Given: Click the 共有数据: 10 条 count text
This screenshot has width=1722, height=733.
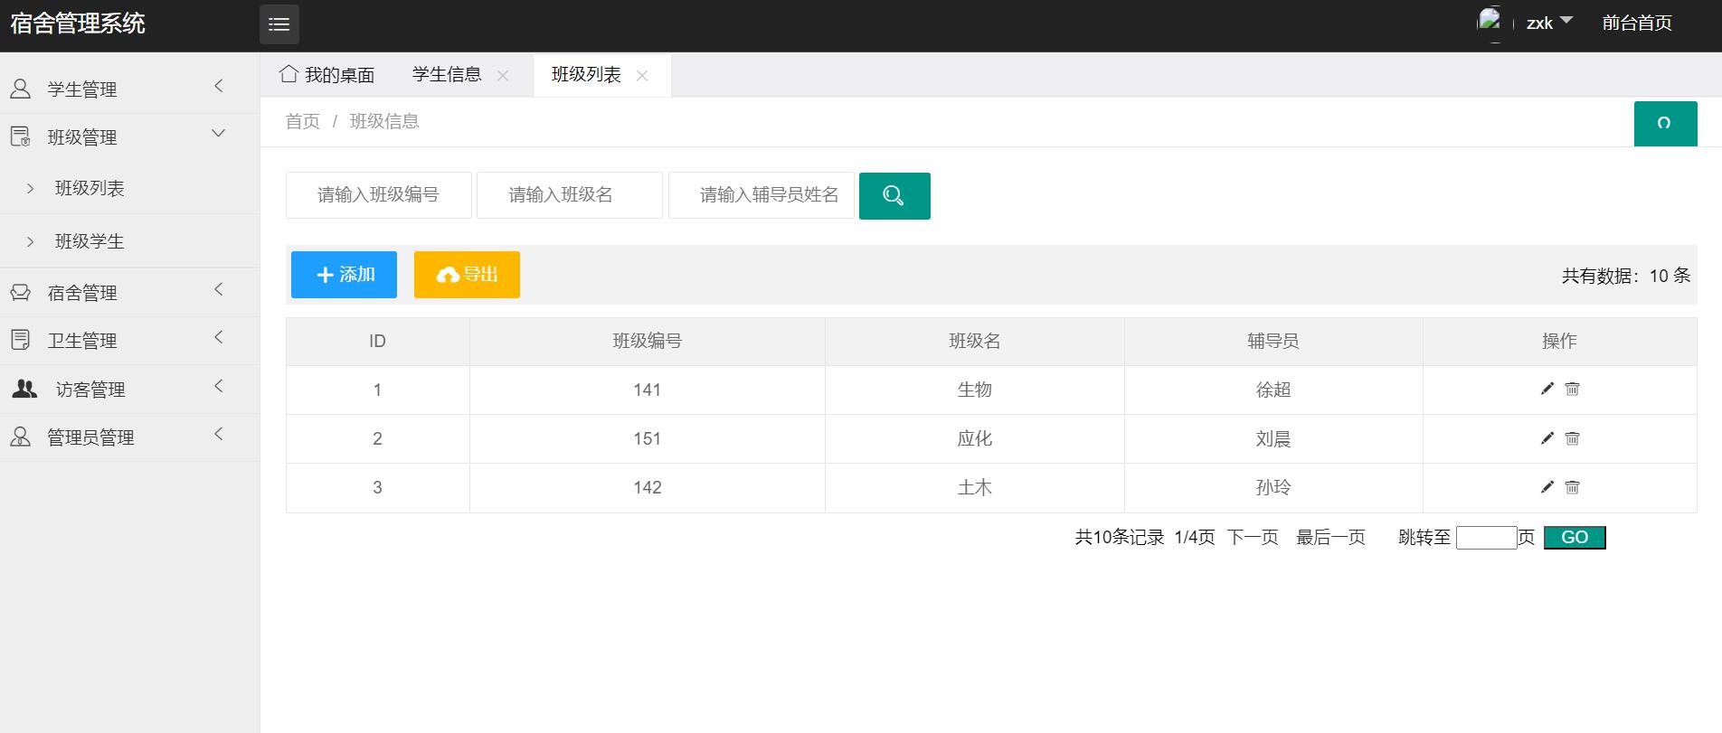Looking at the screenshot, I should tap(1626, 276).
